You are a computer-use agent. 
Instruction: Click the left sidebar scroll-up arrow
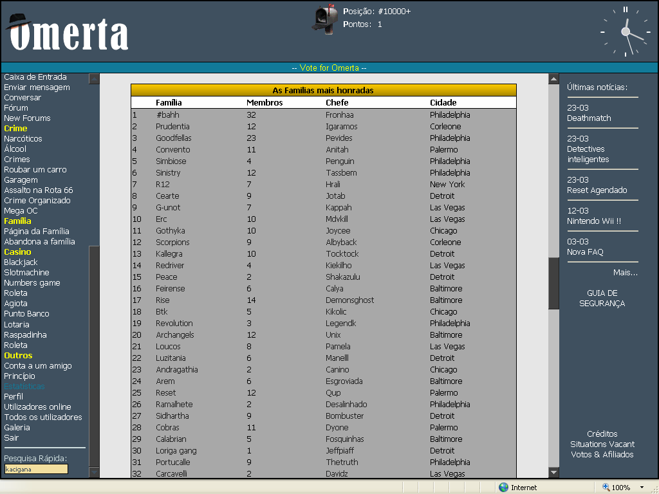(94, 79)
